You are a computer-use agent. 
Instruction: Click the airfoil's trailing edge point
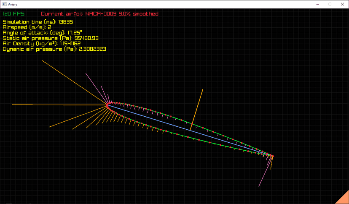tap(272, 156)
